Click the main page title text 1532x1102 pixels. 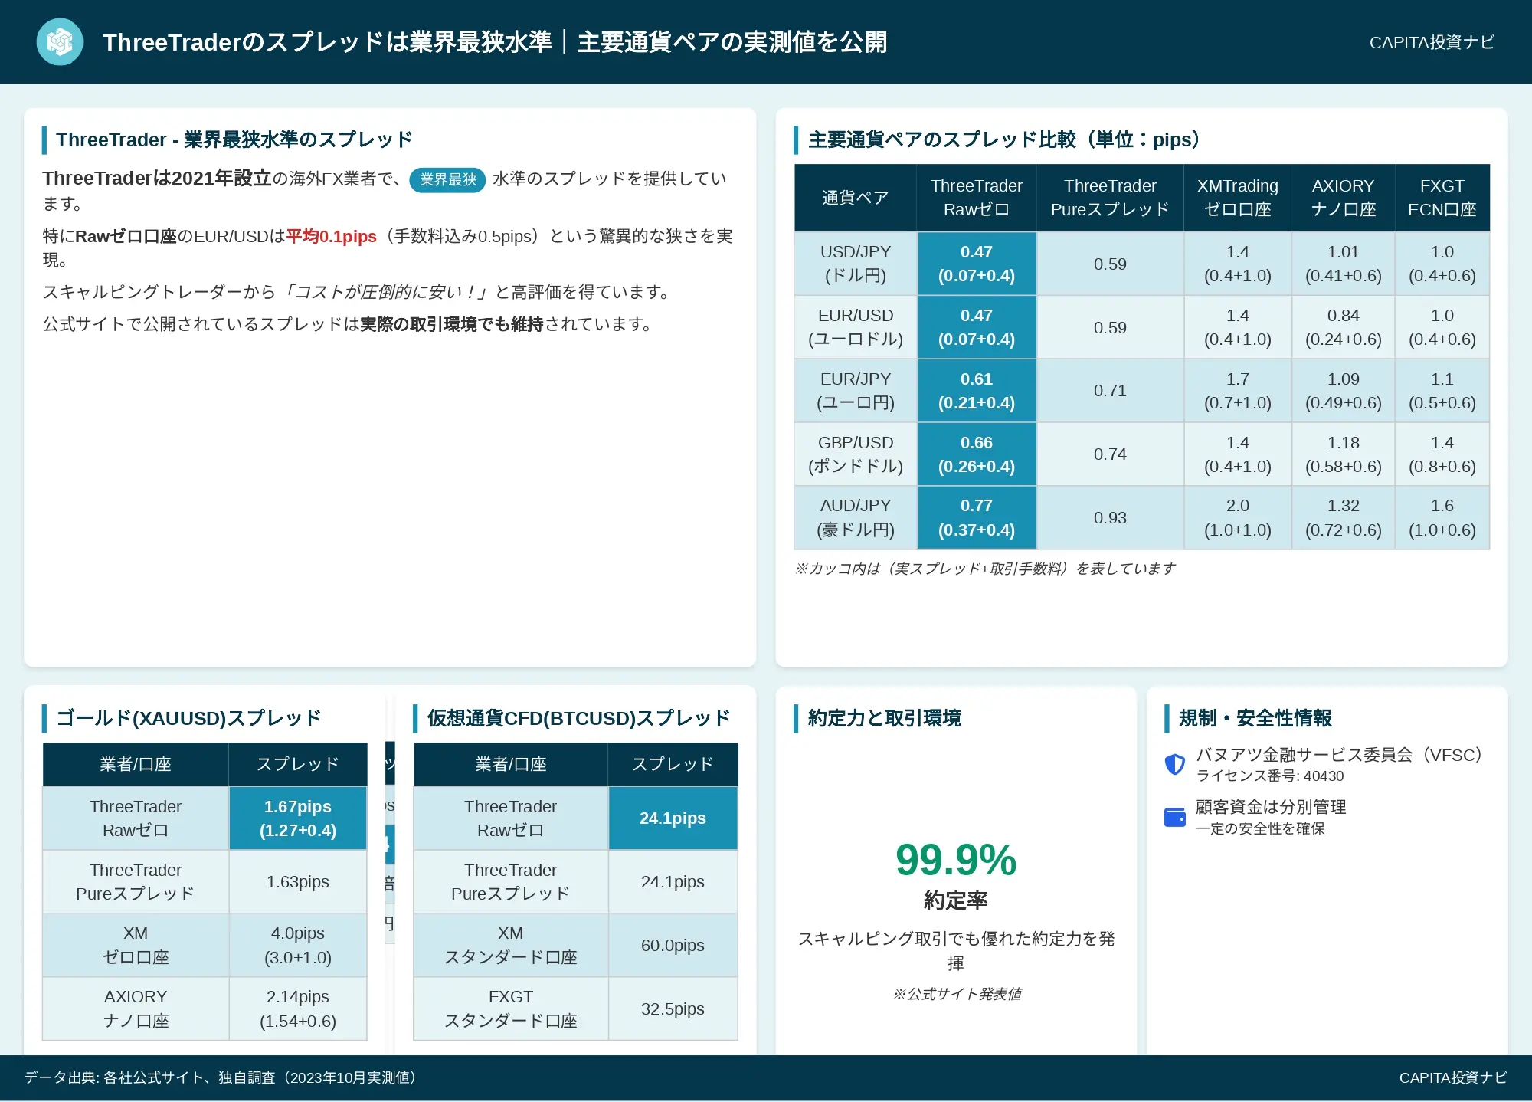pos(495,42)
